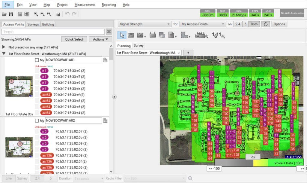
Task: Place a simulated access point tool
Action: (153, 35)
